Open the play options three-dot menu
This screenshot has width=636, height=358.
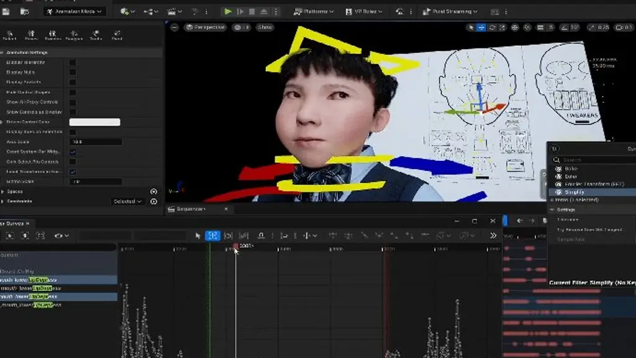(x=276, y=11)
